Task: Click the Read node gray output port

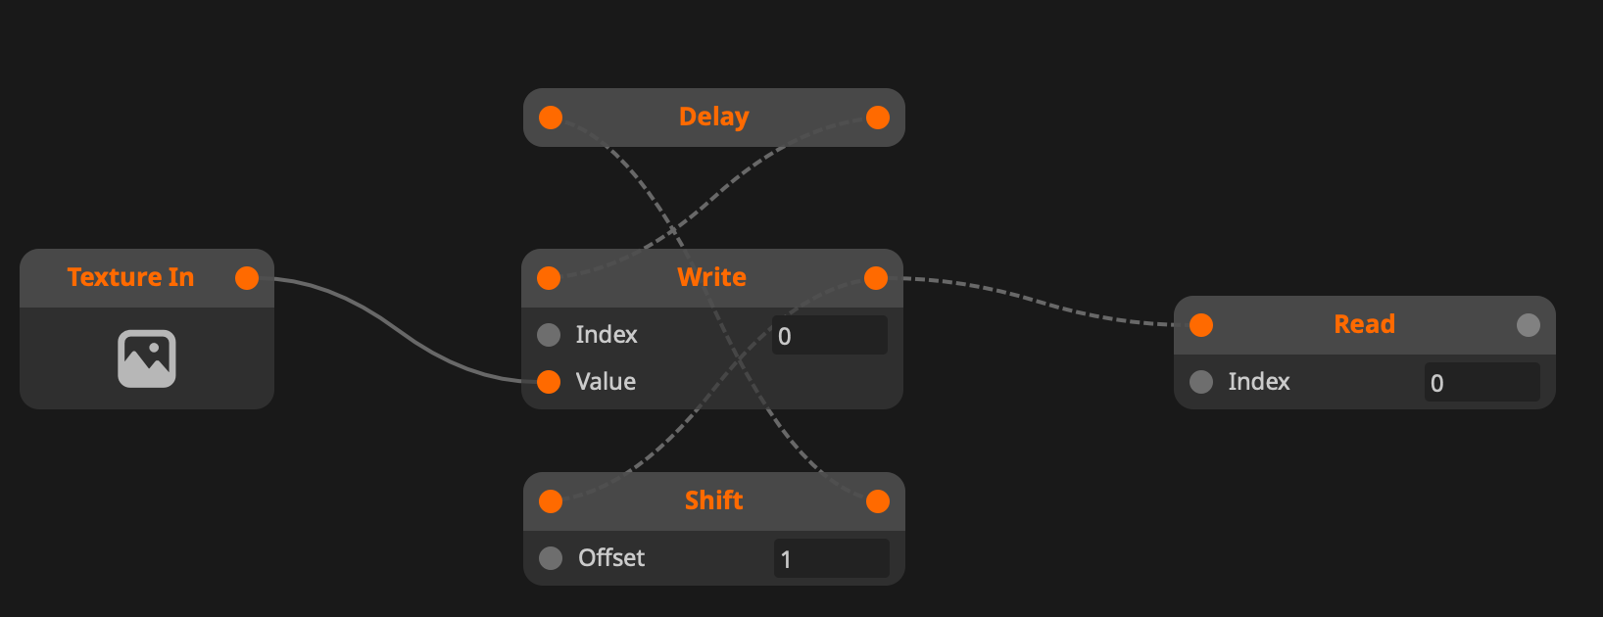Action: pos(1529,325)
